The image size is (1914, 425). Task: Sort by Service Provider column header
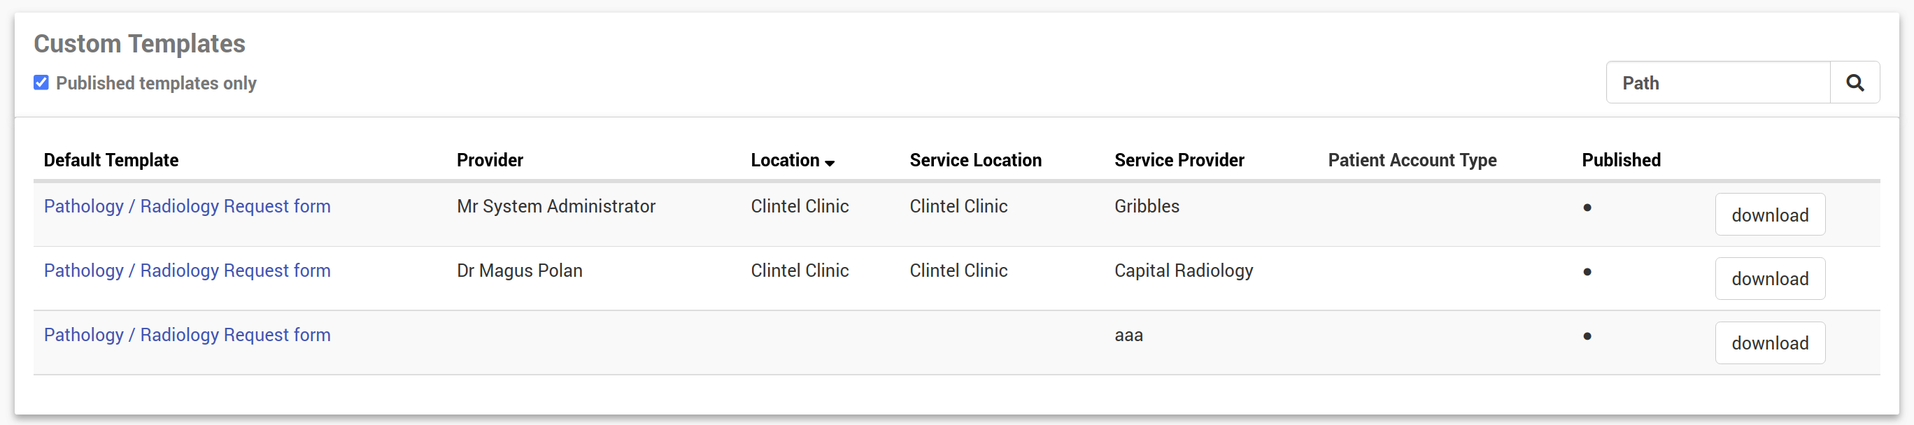pyautogui.click(x=1179, y=160)
